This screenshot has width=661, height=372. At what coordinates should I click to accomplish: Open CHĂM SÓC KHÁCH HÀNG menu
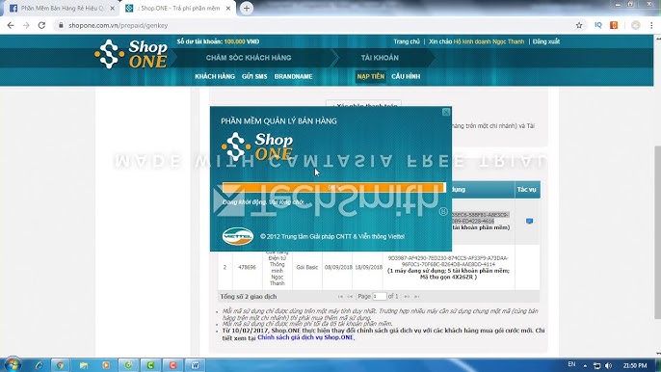249,58
